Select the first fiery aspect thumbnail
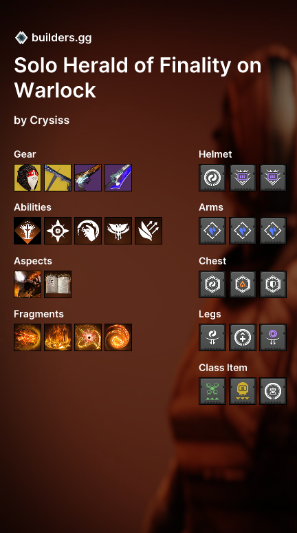 click(x=27, y=284)
